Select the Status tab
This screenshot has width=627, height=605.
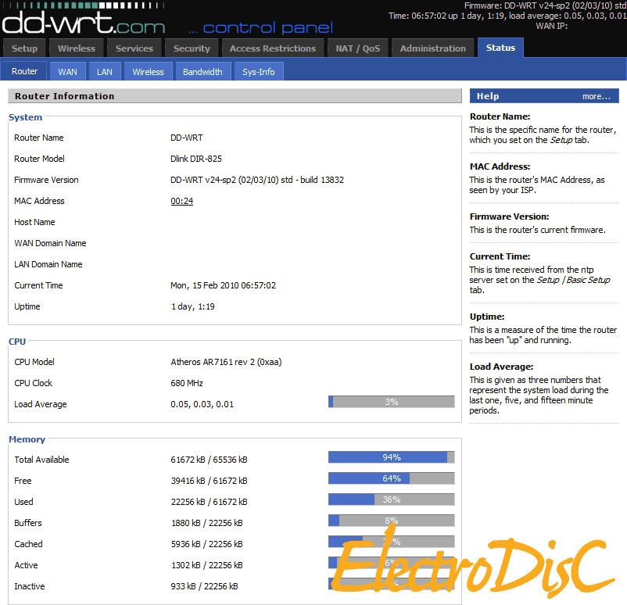(500, 48)
